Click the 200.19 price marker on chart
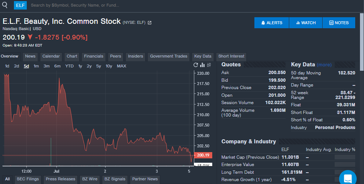The width and height of the screenshot is (364, 184). pos(203,155)
